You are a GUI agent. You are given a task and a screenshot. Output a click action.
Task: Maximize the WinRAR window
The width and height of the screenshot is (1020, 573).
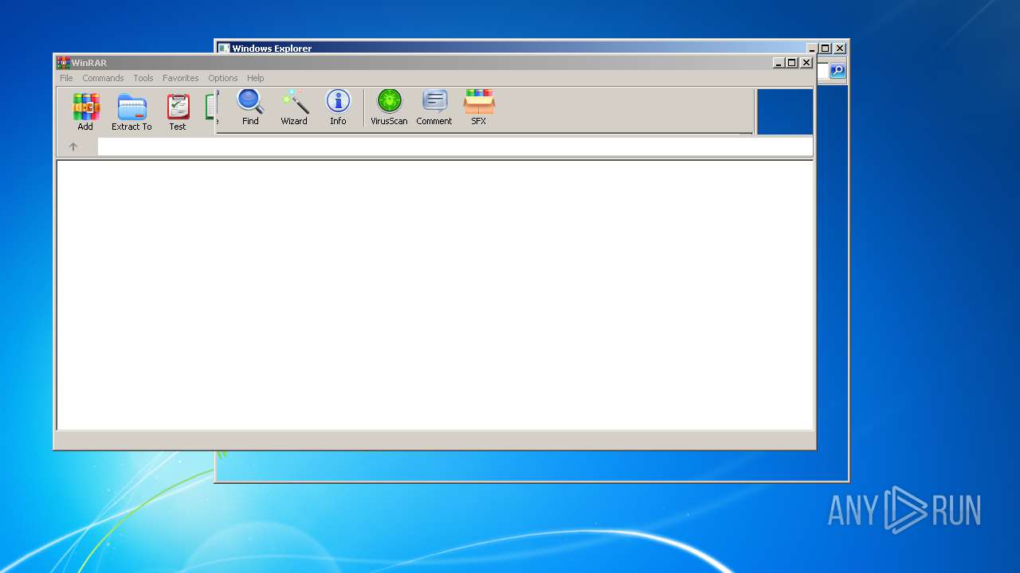pos(792,63)
